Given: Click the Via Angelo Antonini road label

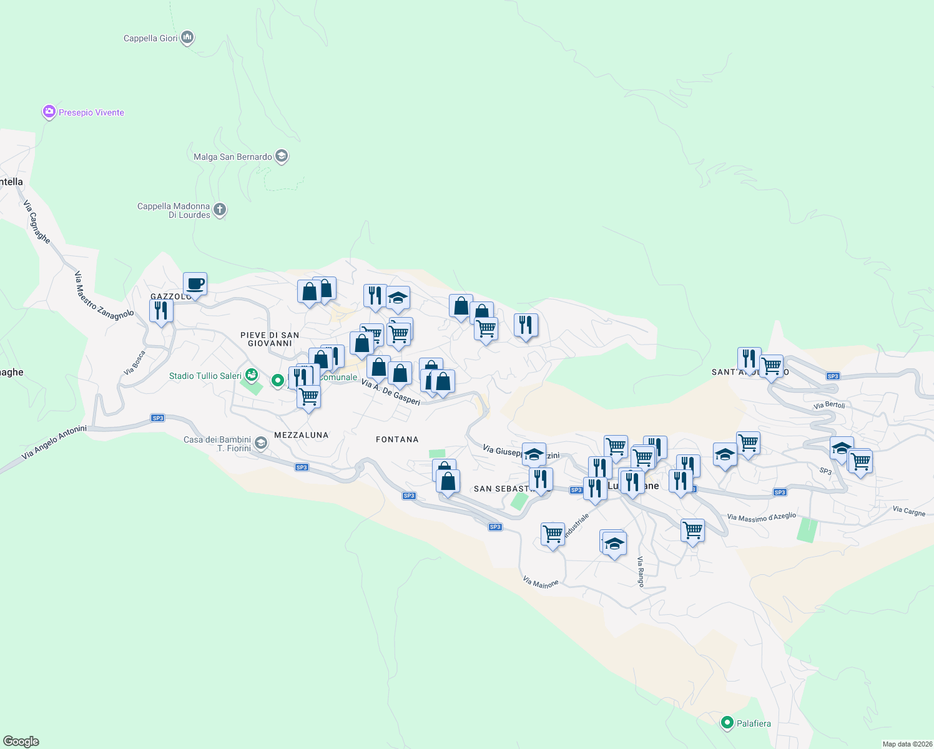Looking at the screenshot, I should 54,443.
